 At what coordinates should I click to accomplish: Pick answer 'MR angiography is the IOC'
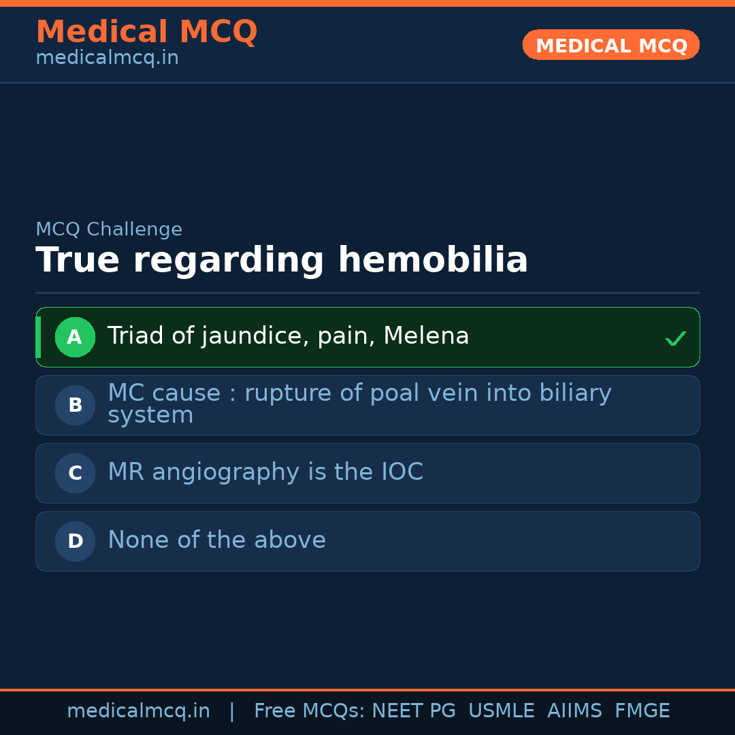point(265,472)
